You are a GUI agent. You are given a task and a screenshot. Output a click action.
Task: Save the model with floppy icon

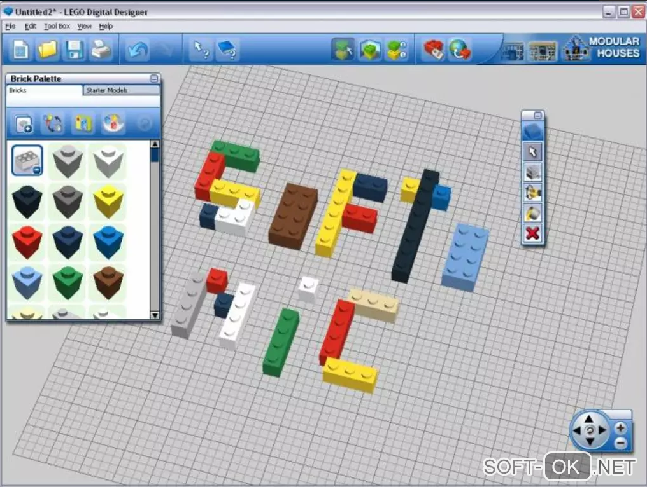(x=75, y=50)
